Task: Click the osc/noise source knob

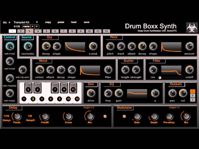Action: click(x=28, y=46)
